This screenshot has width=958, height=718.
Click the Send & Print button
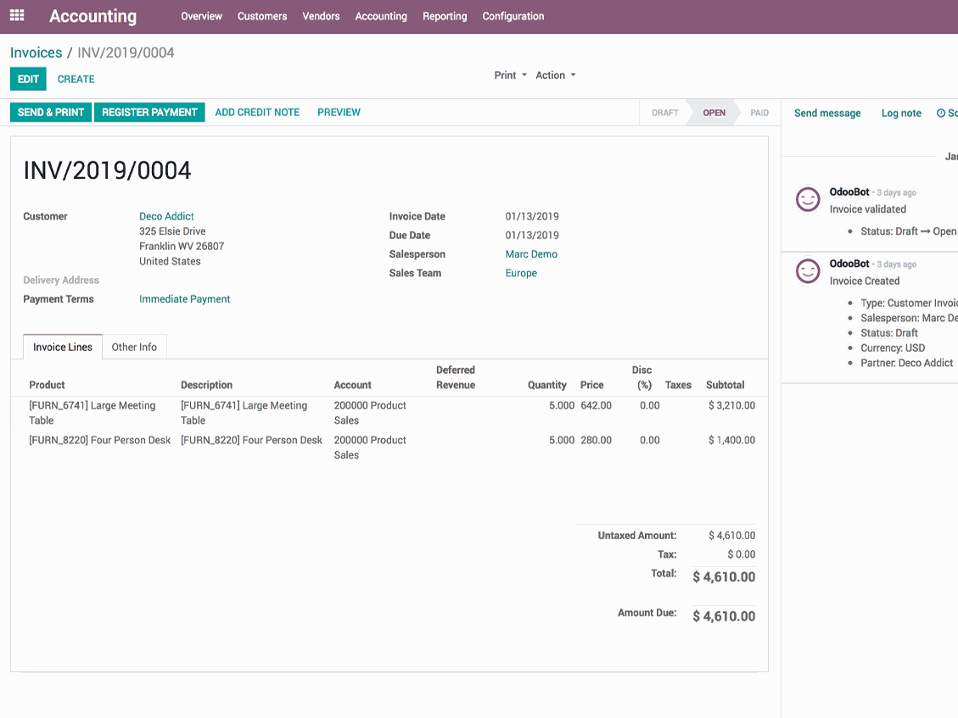click(51, 113)
